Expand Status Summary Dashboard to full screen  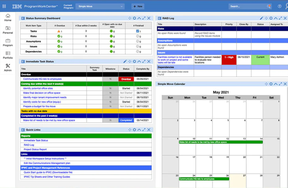coord(144,18)
